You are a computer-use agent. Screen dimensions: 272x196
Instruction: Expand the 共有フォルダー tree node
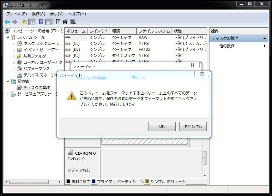(x=14, y=56)
